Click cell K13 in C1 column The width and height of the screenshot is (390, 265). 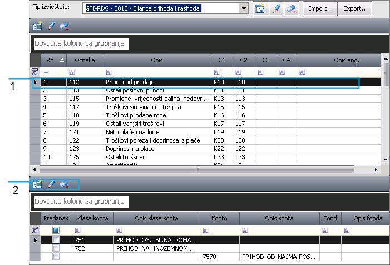[222, 99]
